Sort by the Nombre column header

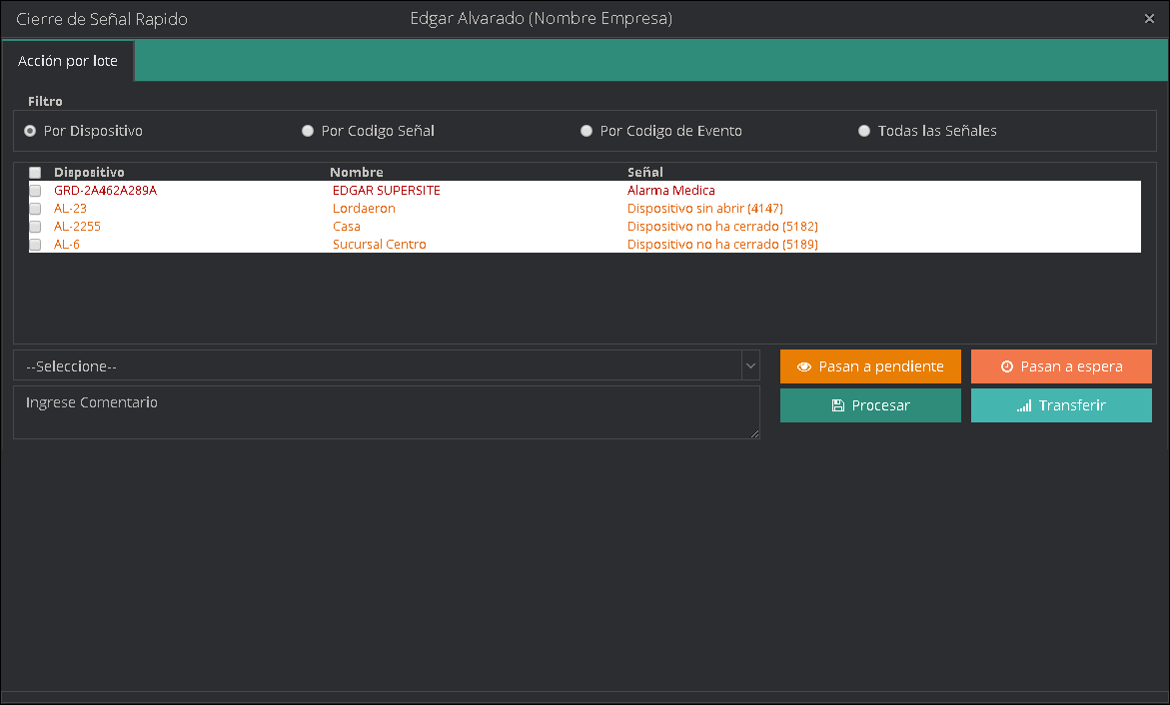357,172
